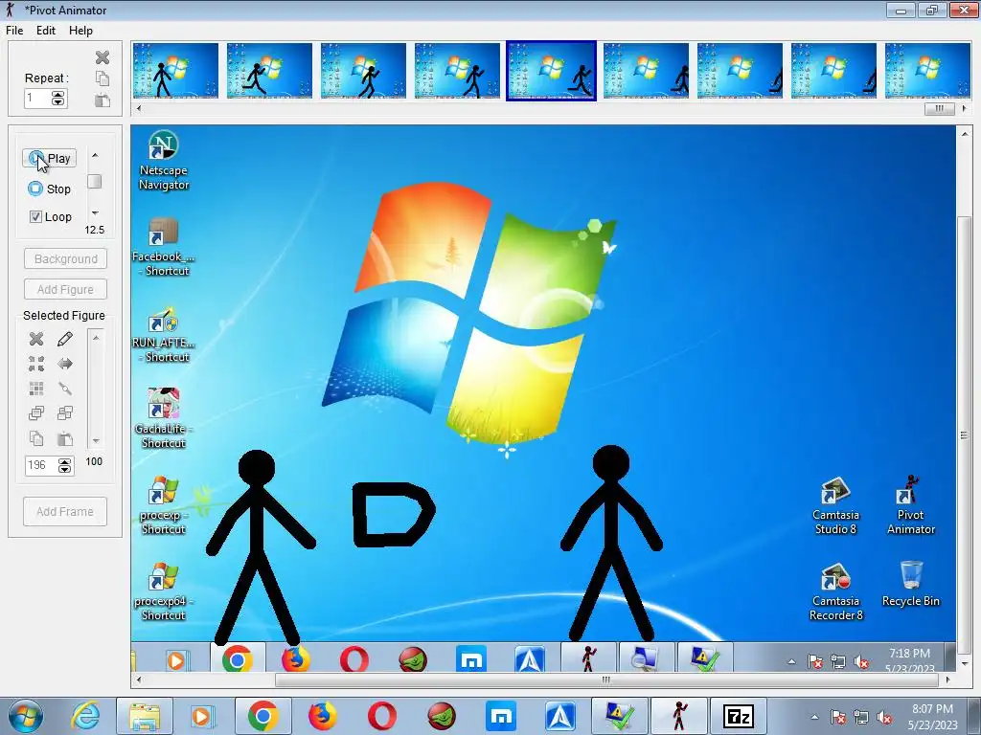Click the Copy Frame icon beside Repeat
Screen dimensions: 981x735
click(x=103, y=78)
